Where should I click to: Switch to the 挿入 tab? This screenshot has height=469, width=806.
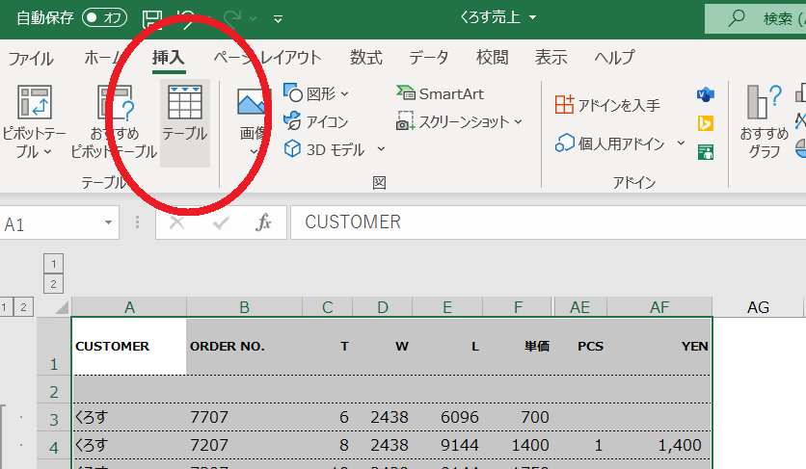tap(168, 58)
